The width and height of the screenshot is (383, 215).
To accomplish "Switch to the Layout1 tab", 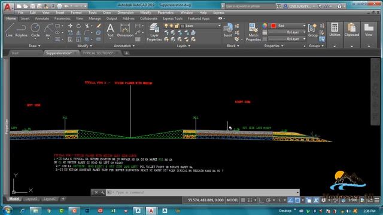I will point(31,199).
